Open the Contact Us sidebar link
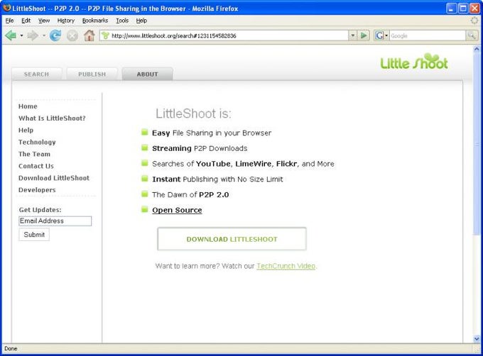 click(36, 166)
